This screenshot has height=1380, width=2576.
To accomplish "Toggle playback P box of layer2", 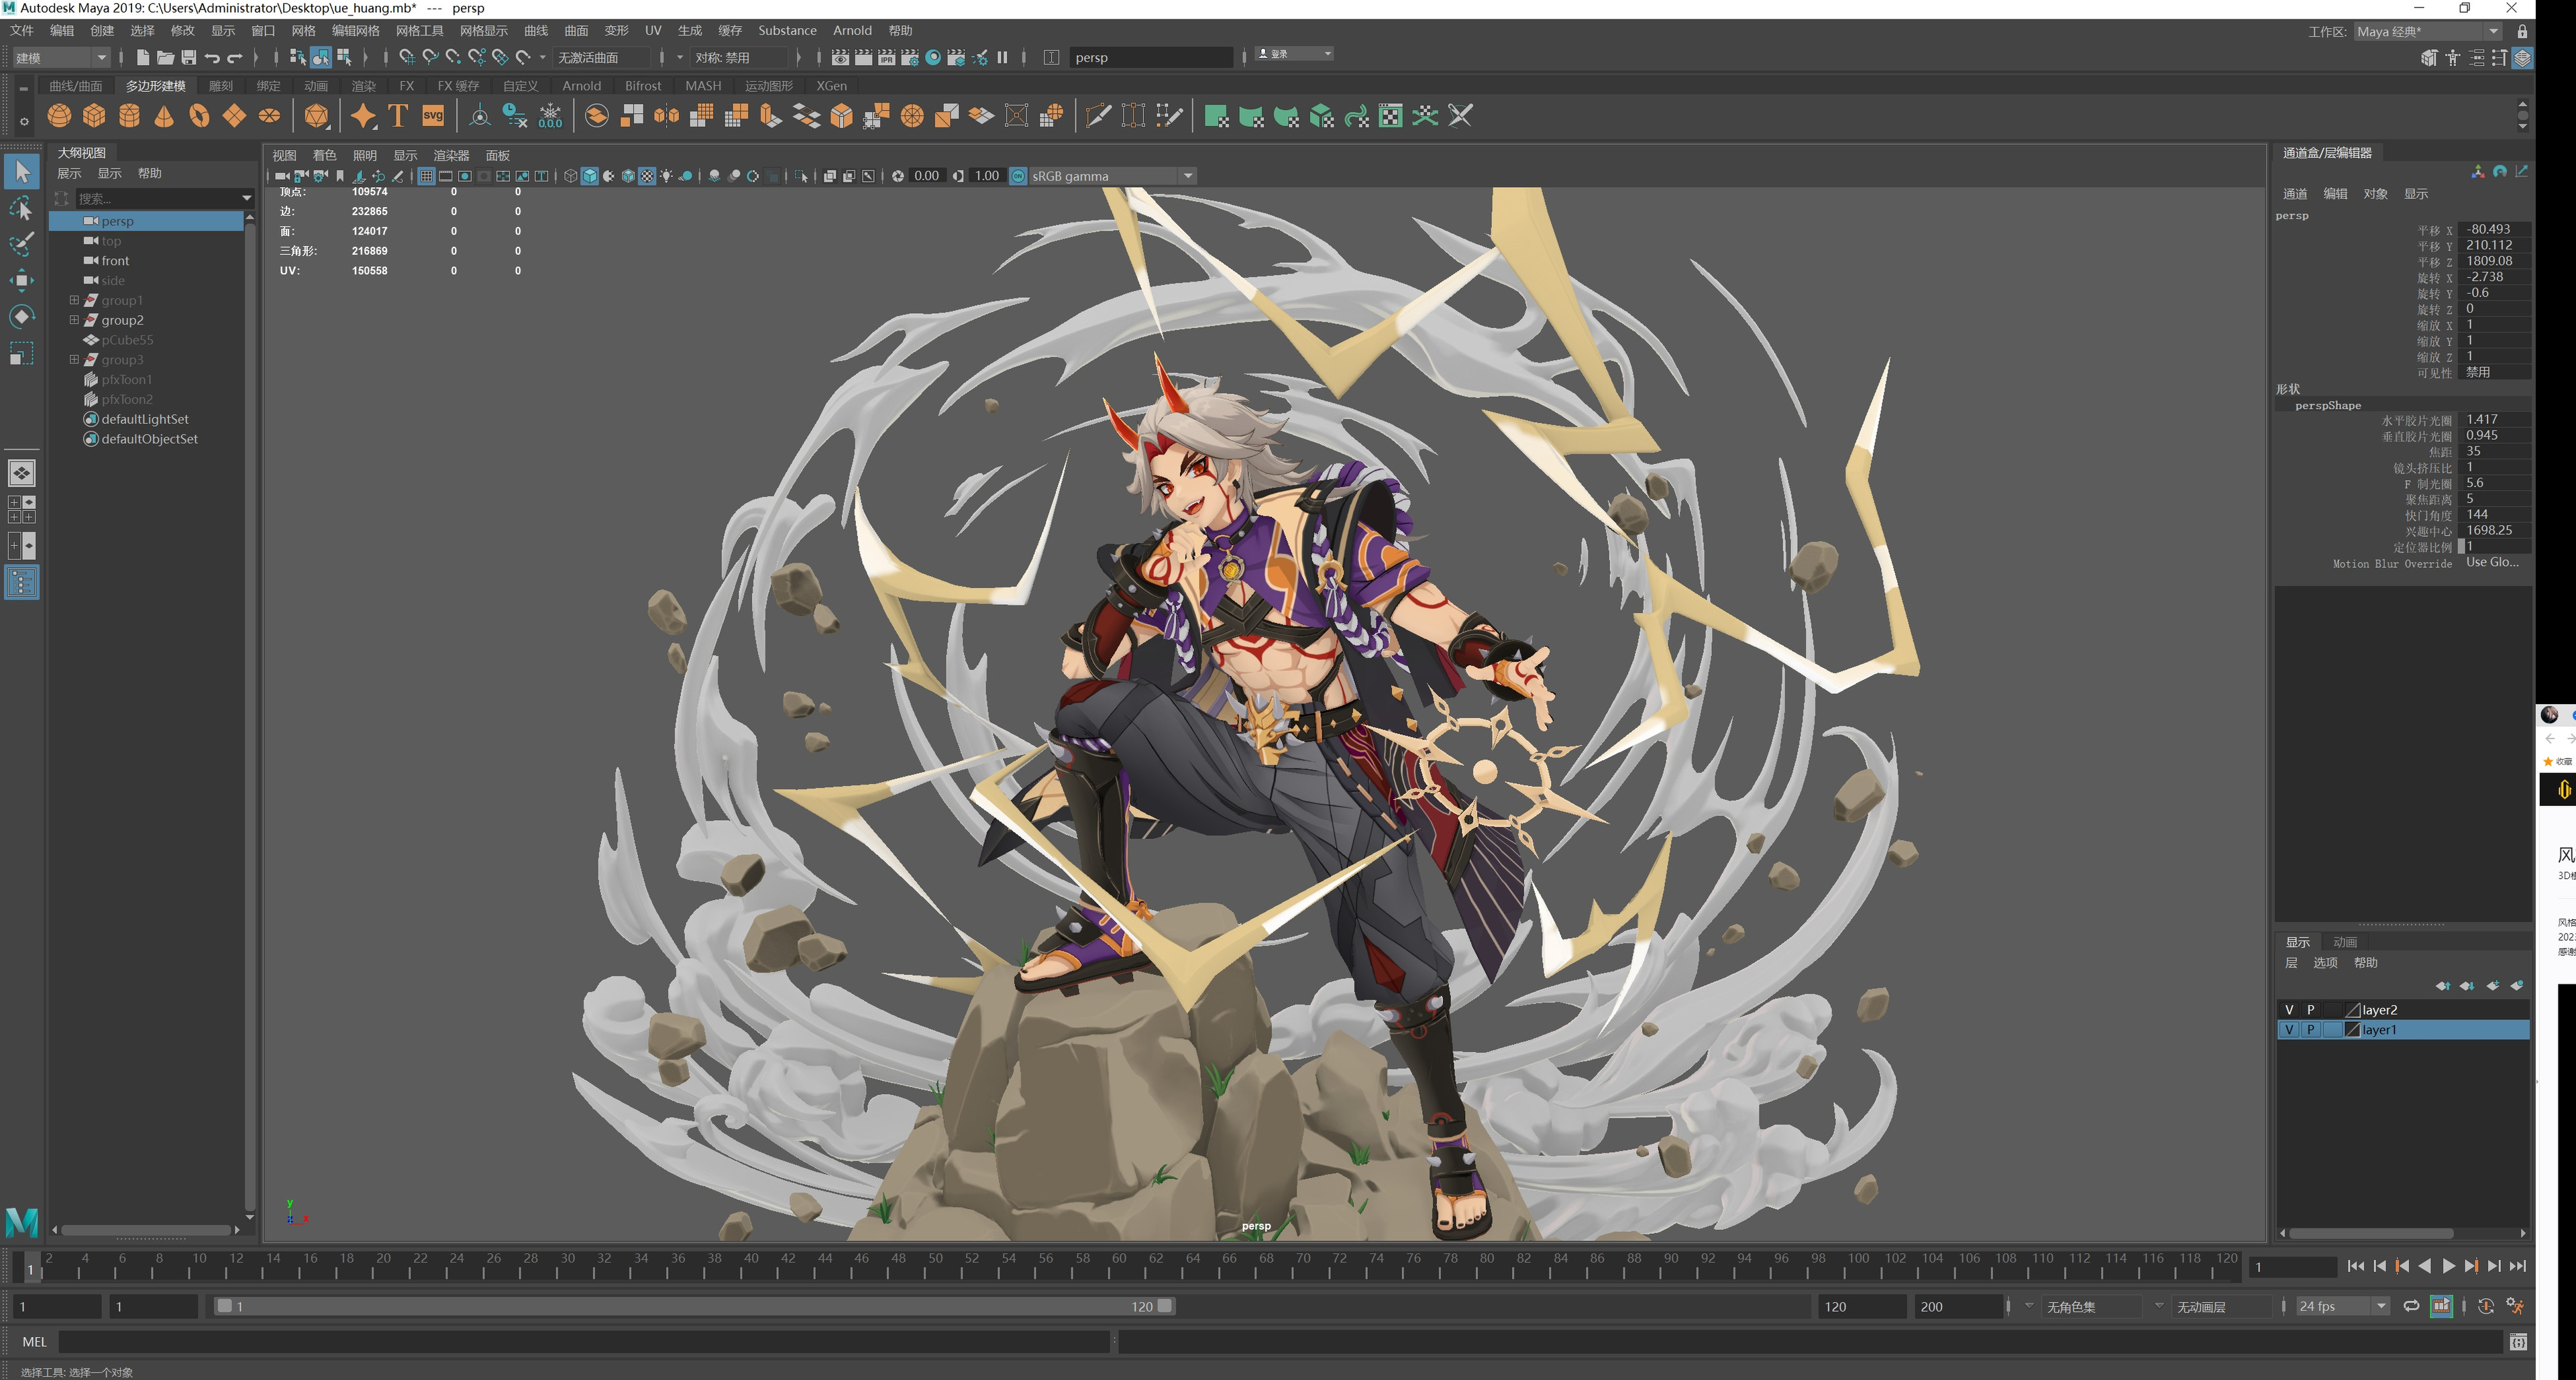I will (x=2311, y=1011).
